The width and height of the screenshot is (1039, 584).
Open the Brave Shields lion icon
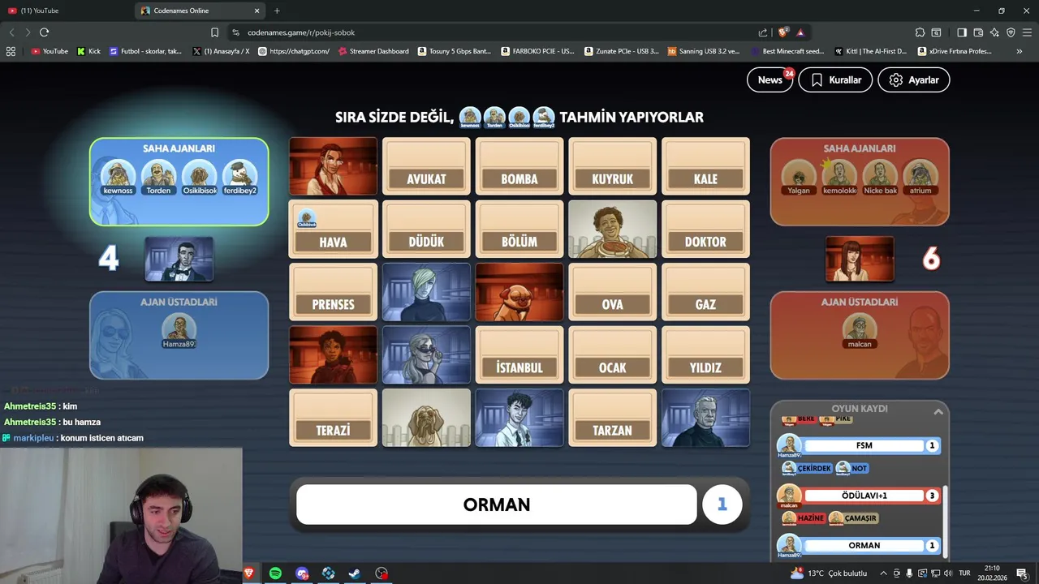coord(782,32)
